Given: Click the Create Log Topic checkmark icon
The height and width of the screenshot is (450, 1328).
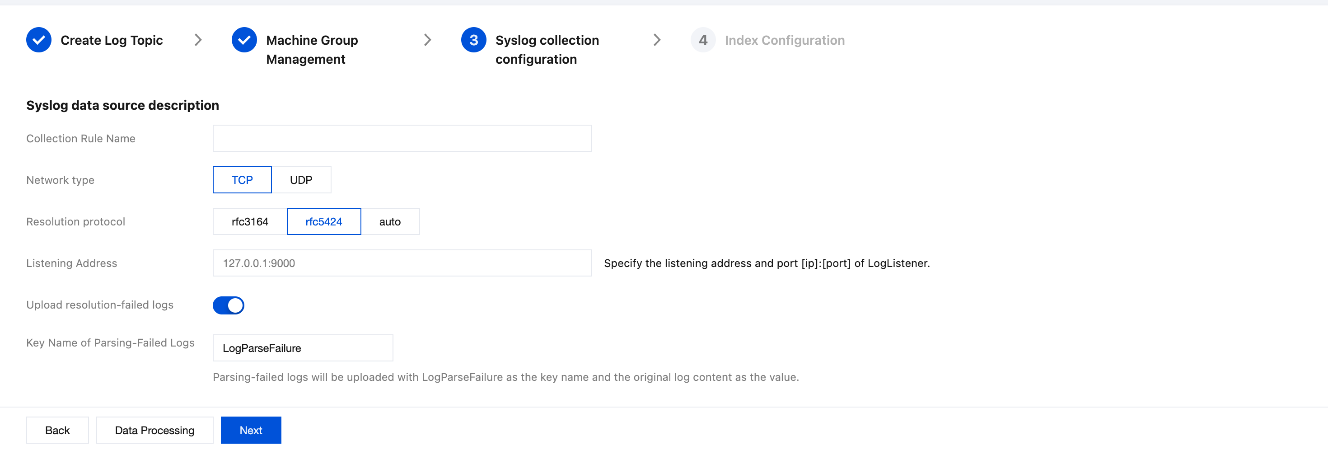Looking at the screenshot, I should (x=39, y=40).
